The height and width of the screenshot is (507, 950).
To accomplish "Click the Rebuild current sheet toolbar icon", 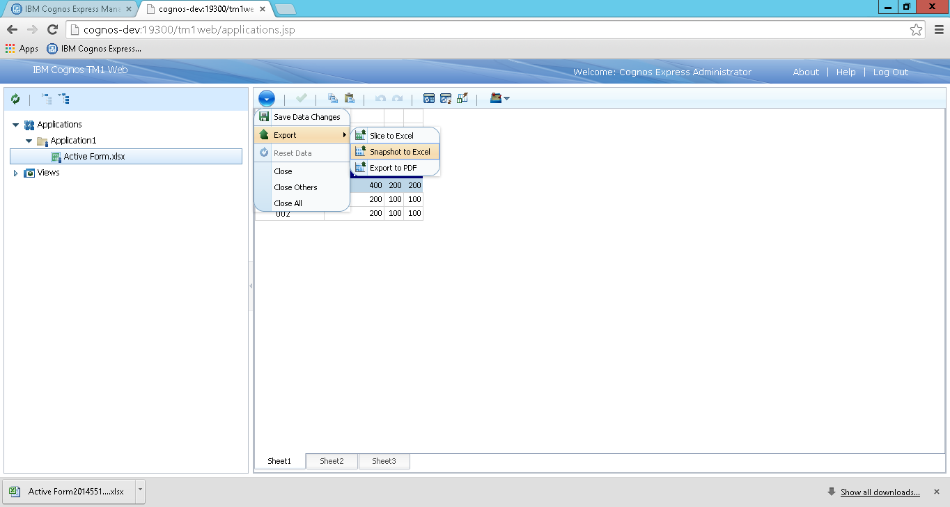I will [x=446, y=99].
